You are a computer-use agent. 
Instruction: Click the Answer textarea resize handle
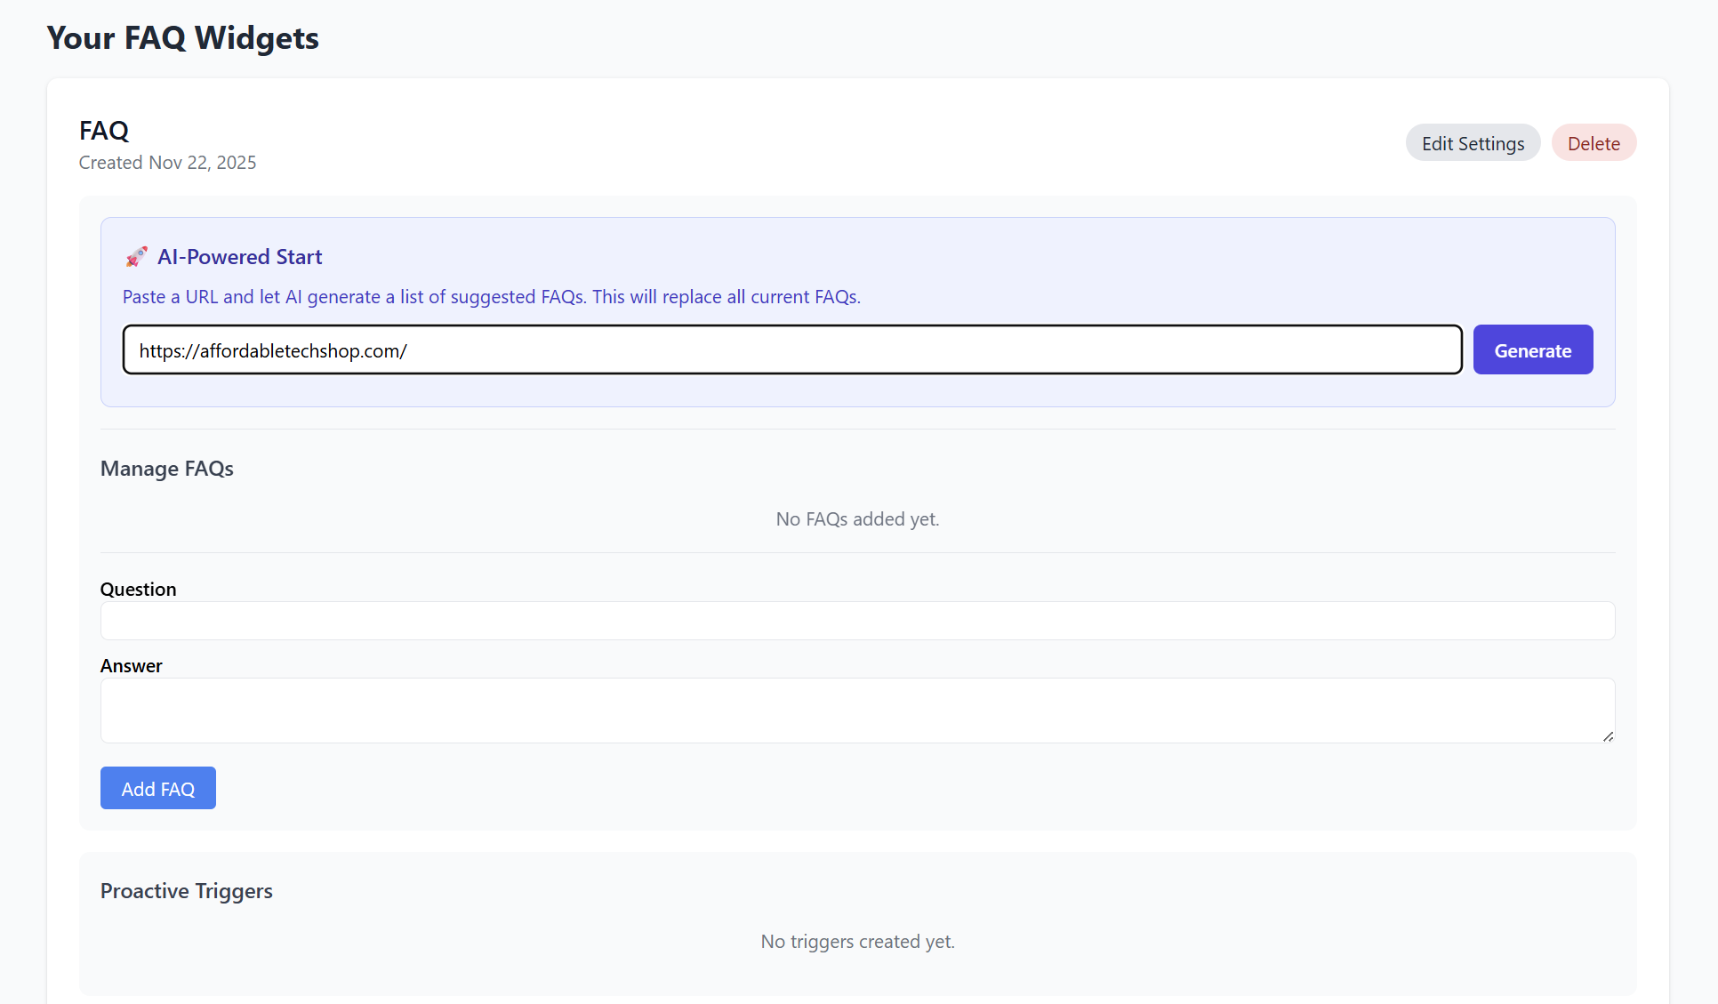tap(1608, 736)
